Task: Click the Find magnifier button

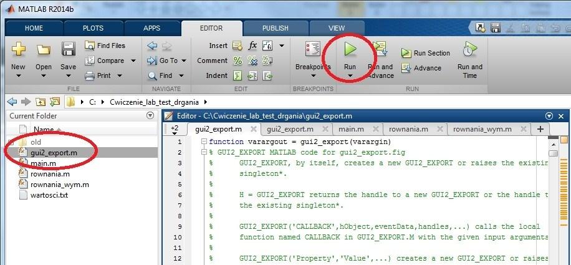Action: click(161, 75)
